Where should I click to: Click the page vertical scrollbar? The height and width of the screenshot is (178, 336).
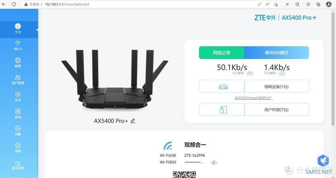333,93
